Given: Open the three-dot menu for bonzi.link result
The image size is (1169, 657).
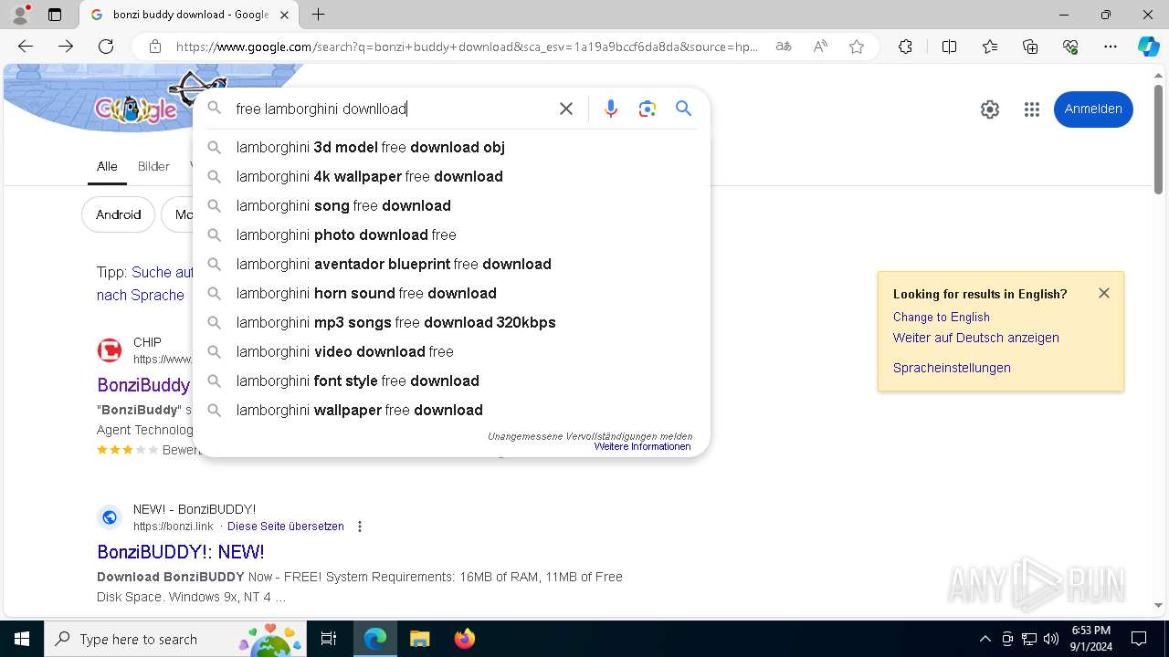Looking at the screenshot, I should pyautogui.click(x=360, y=527).
